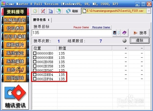The image size is (153, 111).
Task: Click the 精讯资讯 logo image
Action: coord(15,96)
